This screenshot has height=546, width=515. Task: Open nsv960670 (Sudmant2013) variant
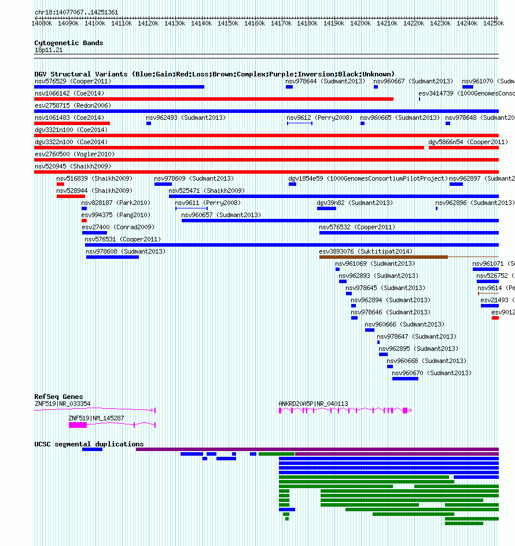432,373
